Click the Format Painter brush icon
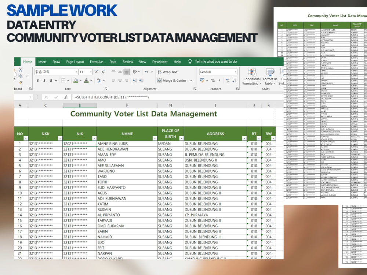 pos(21,82)
